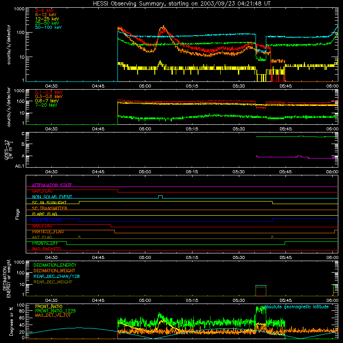Click the '0.3-0.8 MeV' legend entry

tap(49, 96)
